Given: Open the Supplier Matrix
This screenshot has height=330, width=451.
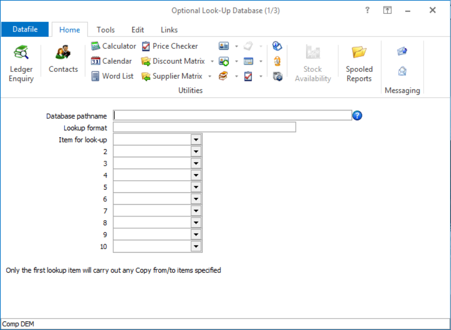Looking at the screenshot, I should pyautogui.click(x=172, y=76).
